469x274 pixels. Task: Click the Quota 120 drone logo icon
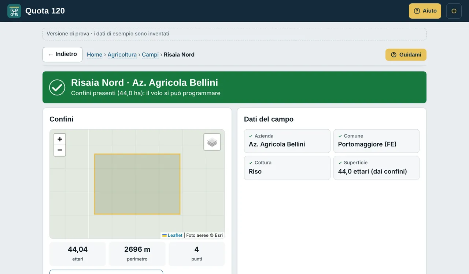pos(14,11)
